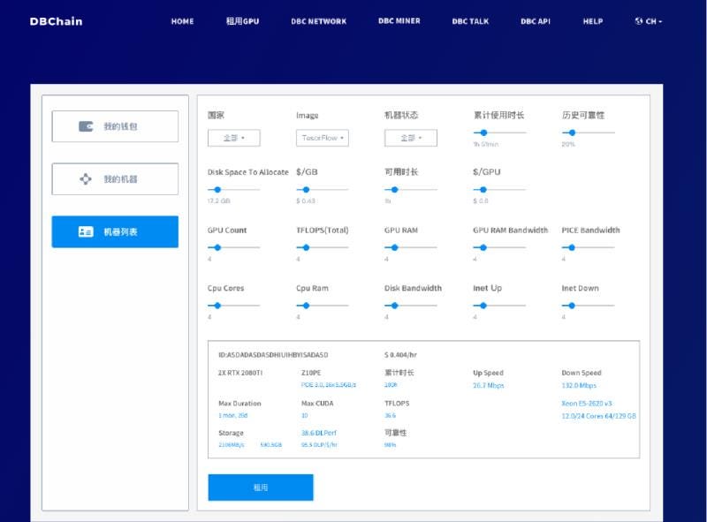The width and height of the screenshot is (707, 522).
Task: Click the TFLOPS value 36.6
Action: click(390, 415)
